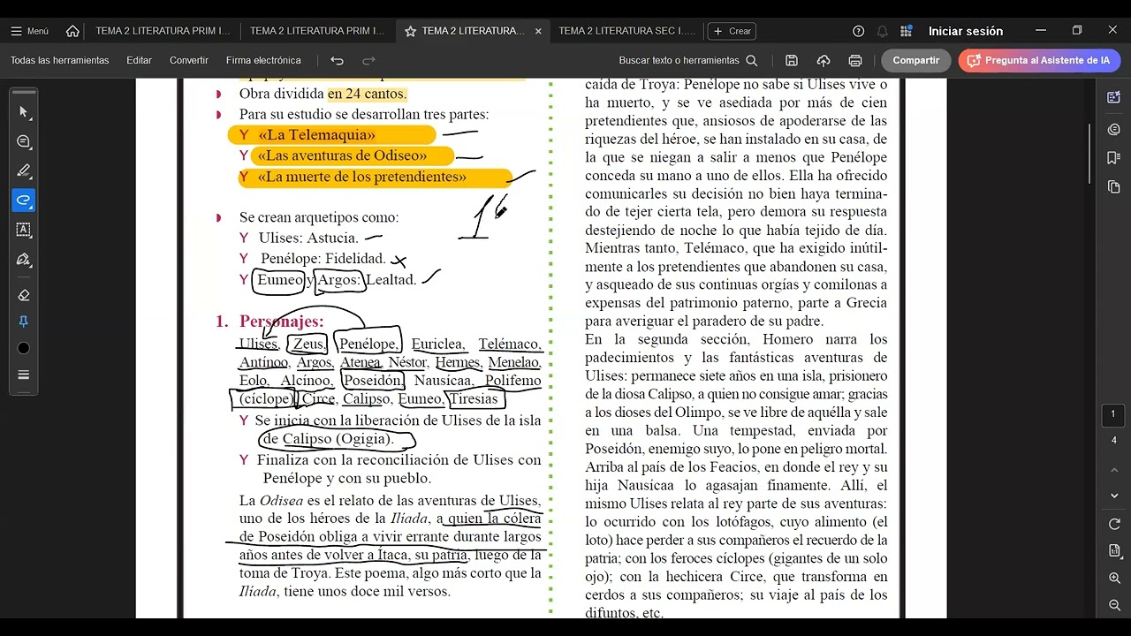
Task: Click the text "de Calipso (Ogigia)."
Action: point(328,439)
